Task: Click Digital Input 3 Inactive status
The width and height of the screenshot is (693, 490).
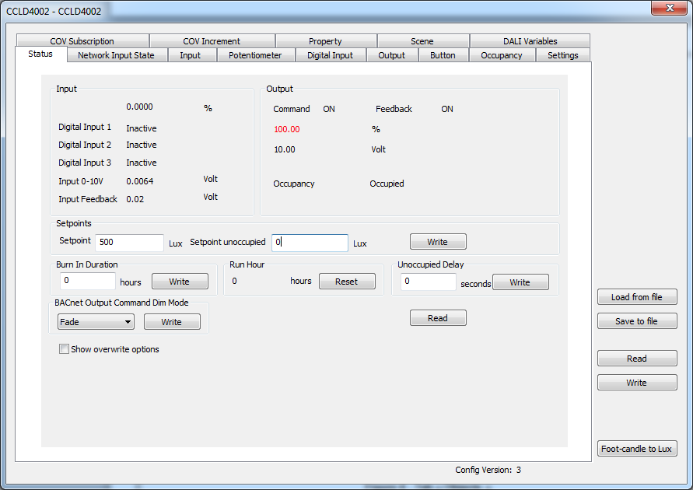Action: click(142, 163)
